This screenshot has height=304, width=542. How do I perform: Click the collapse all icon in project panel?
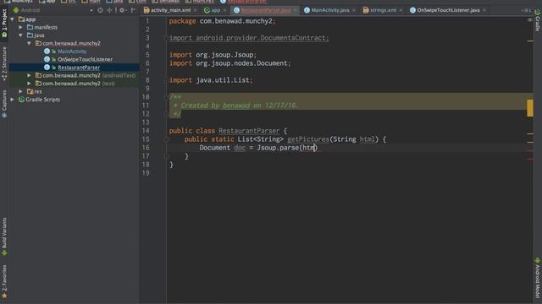point(109,10)
